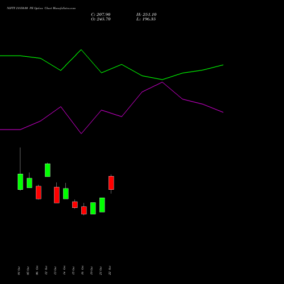The width and height of the screenshot is (284, 284).
Task: Click the close price value C: 207.90
Action: (x=101, y=15)
